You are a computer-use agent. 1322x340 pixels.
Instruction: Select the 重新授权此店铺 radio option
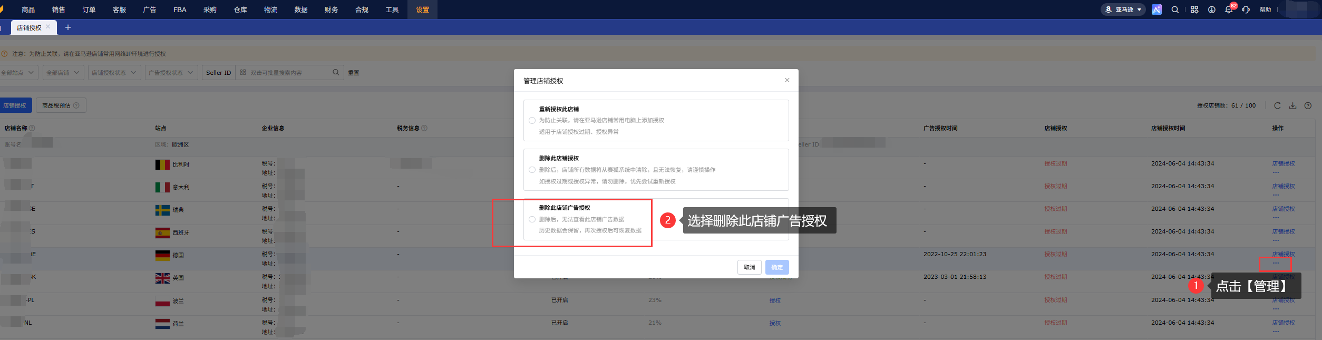(x=532, y=120)
